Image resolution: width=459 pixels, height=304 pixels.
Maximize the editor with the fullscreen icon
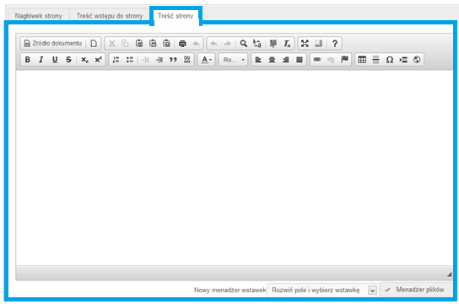[x=305, y=44]
